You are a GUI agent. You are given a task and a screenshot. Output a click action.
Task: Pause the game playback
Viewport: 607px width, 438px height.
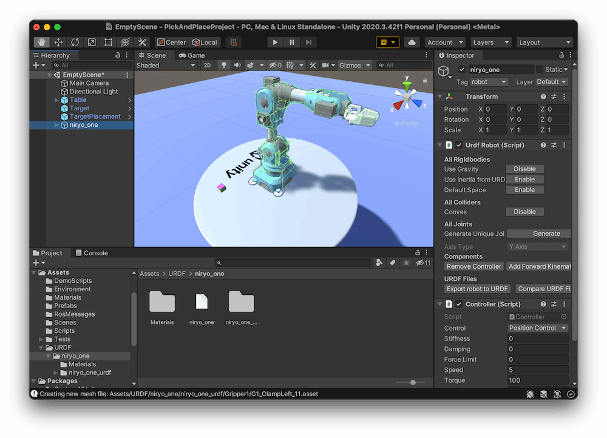point(292,42)
